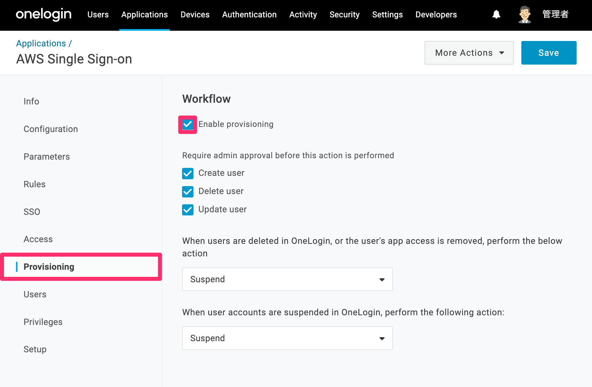Open the Setup sidebar tab

tap(35, 349)
